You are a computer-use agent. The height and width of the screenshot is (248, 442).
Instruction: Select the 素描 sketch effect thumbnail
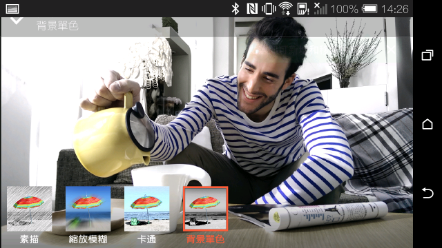coord(29,209)
